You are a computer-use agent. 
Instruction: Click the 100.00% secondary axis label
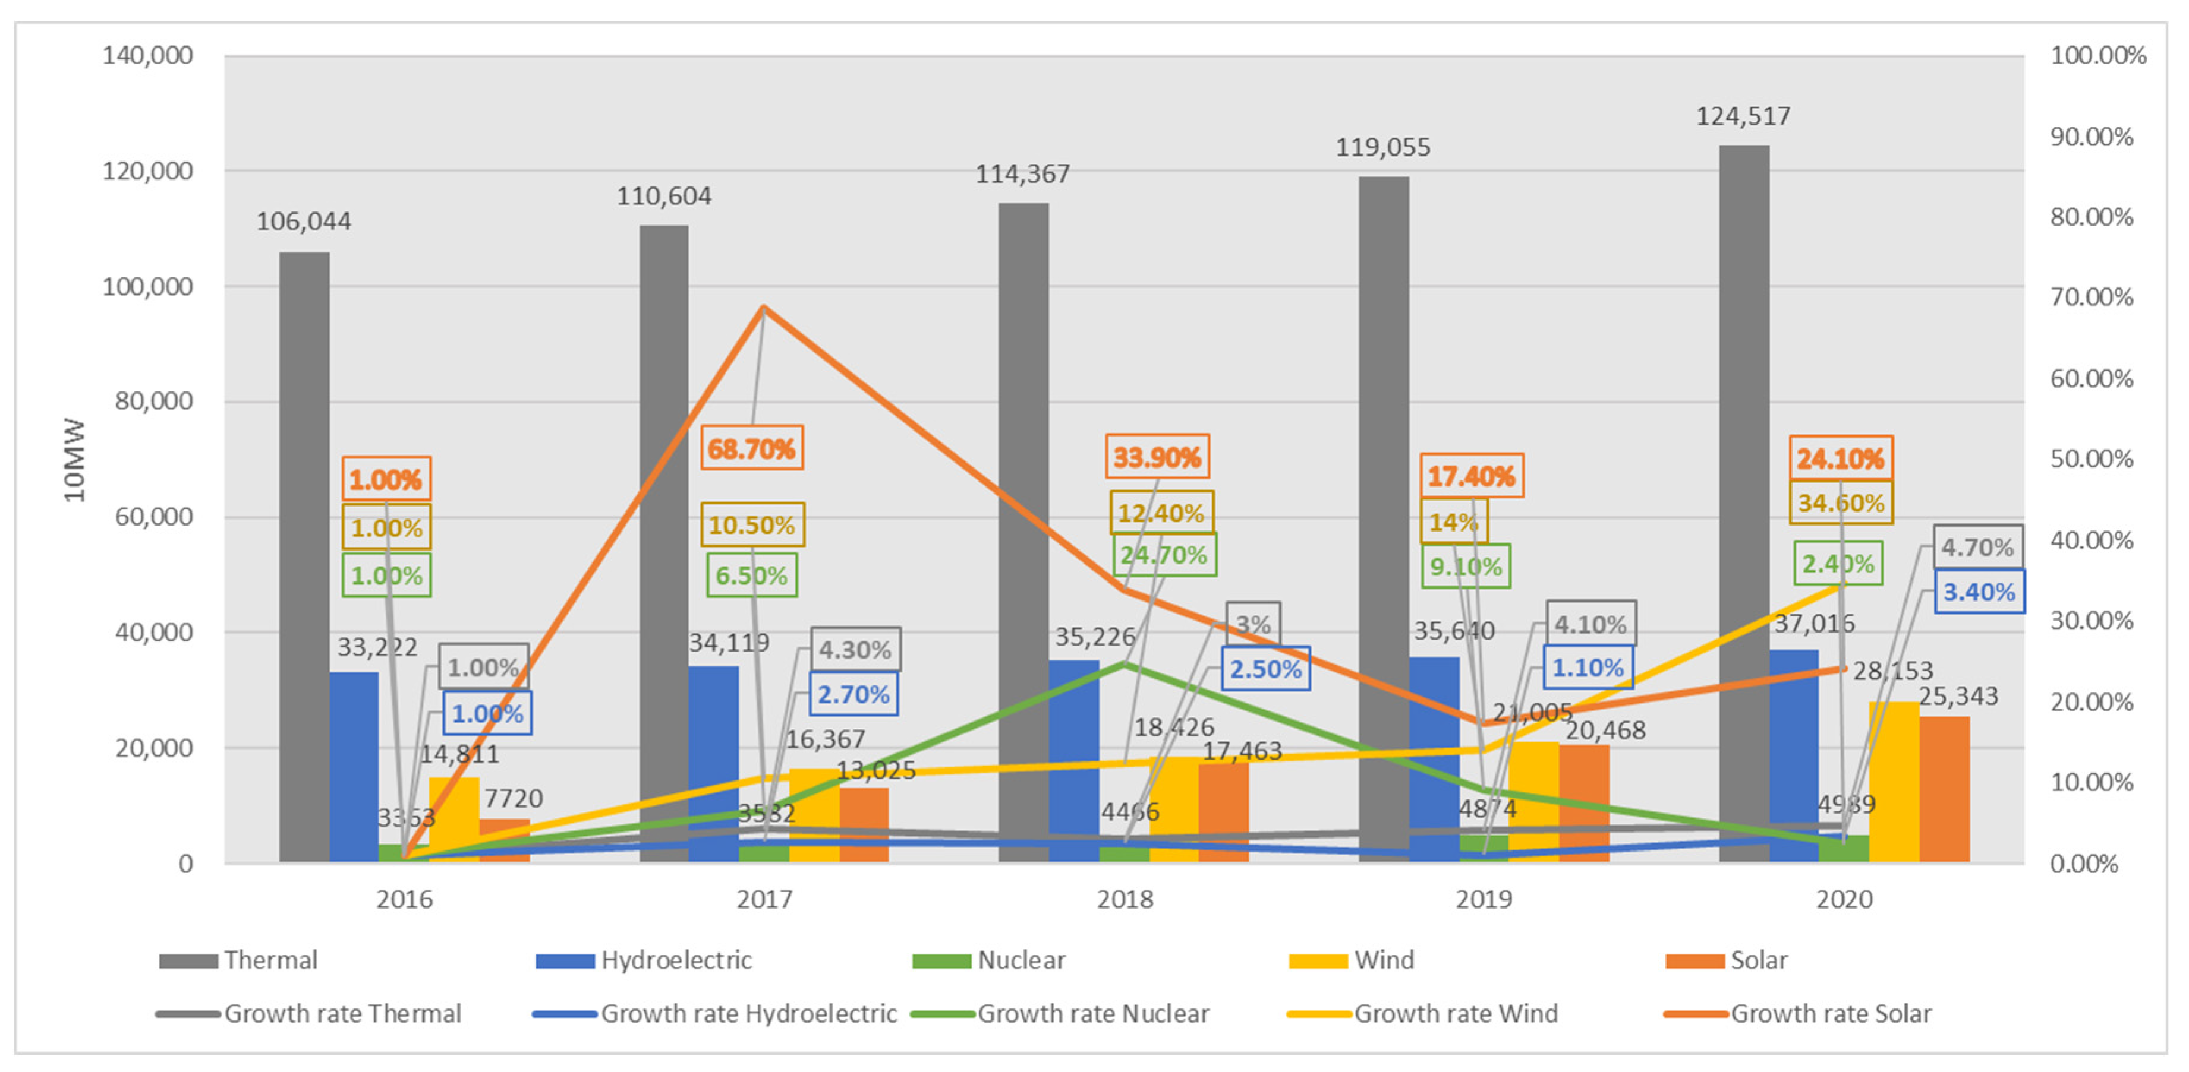[2097, 56]
